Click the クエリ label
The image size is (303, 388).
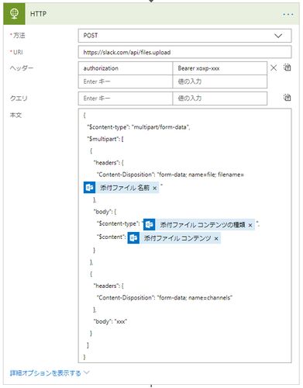pos(19,99)
